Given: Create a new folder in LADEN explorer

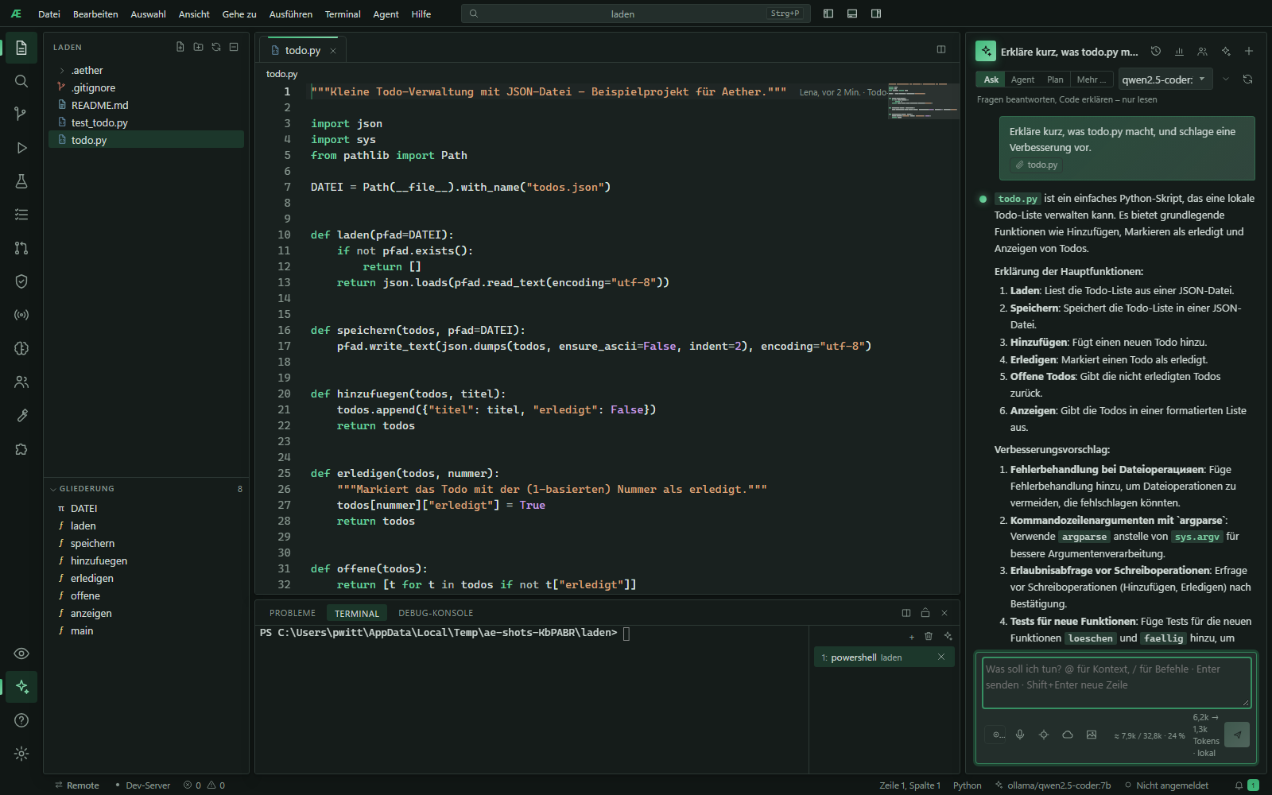Looking at the screenshot, I should coord(199,47).
